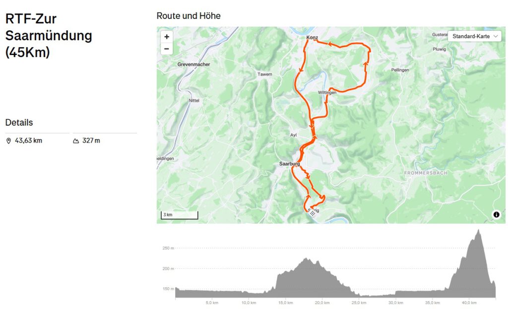Click the Wiltingen label on the map
508x309 pixels.
tap(327, 93)
